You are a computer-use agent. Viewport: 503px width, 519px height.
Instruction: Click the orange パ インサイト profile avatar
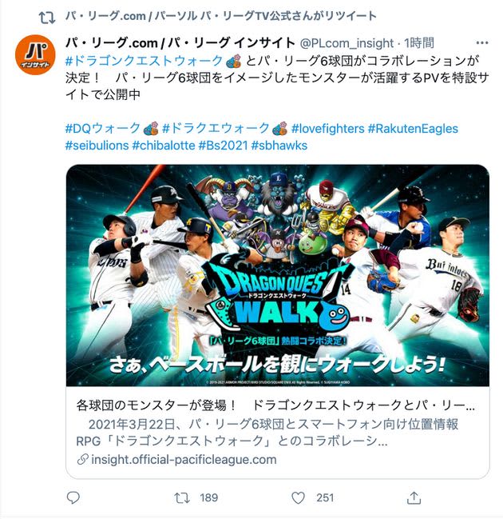click(x=35, y=54)
